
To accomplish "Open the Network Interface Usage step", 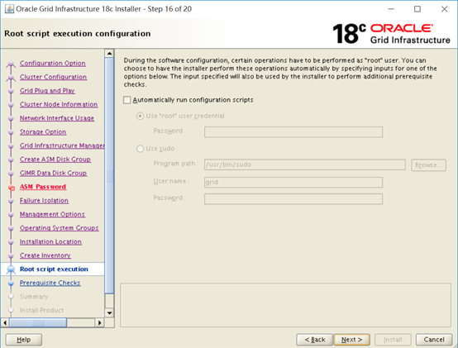I will (x=57, y=118).
